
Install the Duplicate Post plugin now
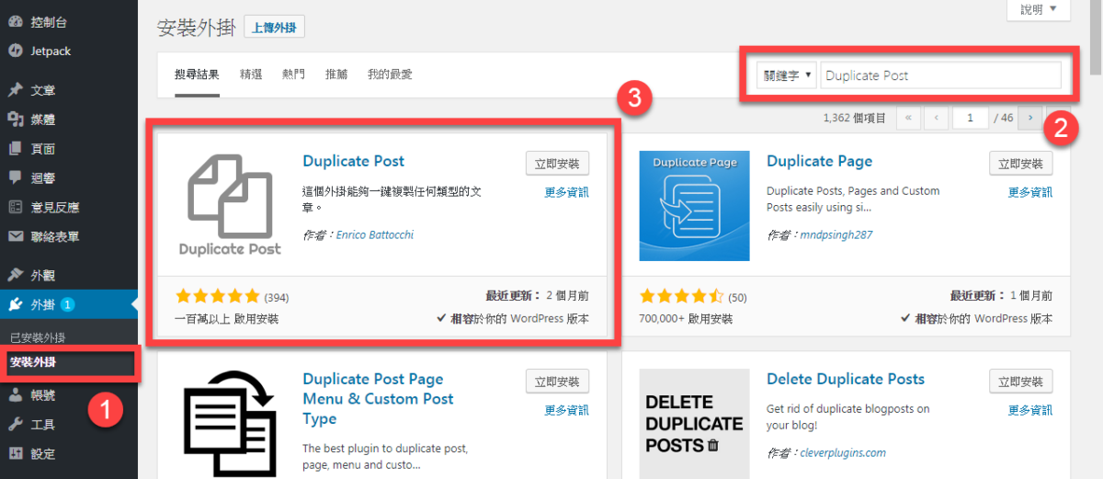coord(558,164)
